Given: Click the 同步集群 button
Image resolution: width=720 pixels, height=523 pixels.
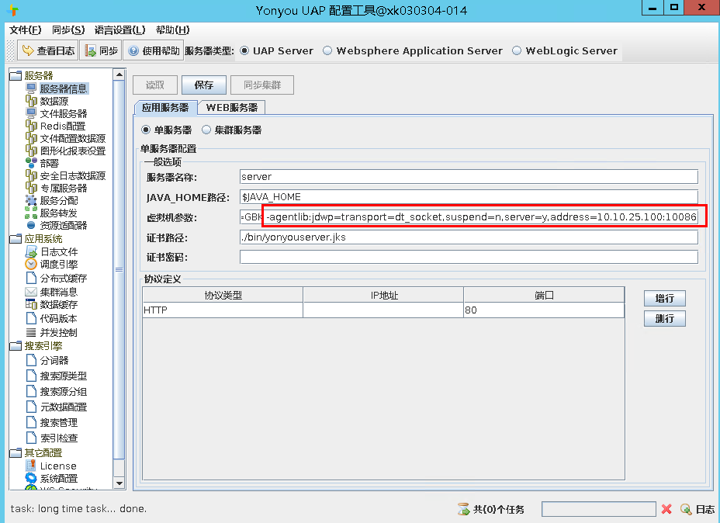Looking at the screenshot, I should (262, 85).
